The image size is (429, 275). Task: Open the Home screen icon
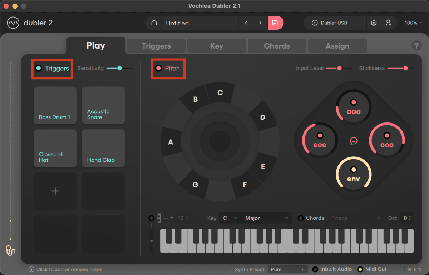(x=154, y=22)
